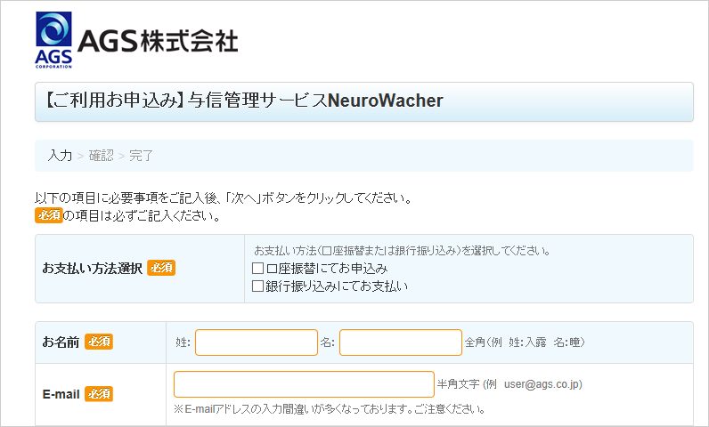The image size is (709, 427).
Task: Click the お支払い方法選択 row label
Action: [x=92, y=268]
